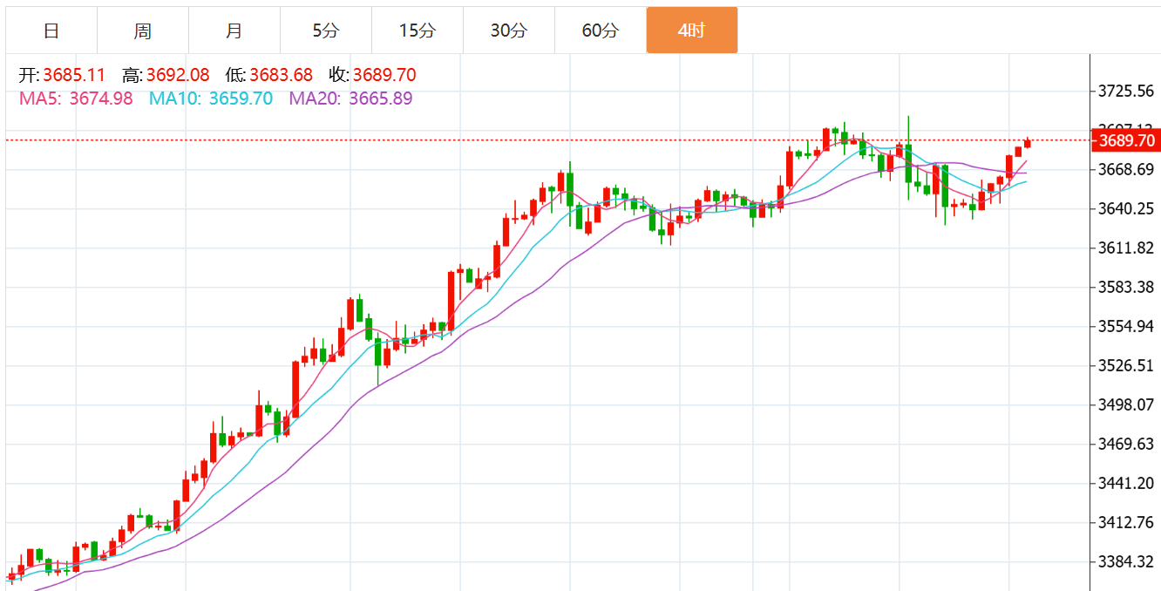Switch to the 5分 interval tab
This screenshot has width=1161, height=591.
(325, 31)
